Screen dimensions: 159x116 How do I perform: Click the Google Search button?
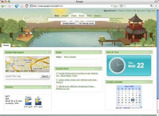click(x=69, y=23)
